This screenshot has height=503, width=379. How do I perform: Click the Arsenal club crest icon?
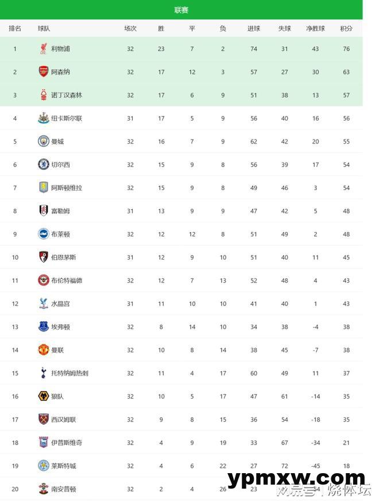43,72
